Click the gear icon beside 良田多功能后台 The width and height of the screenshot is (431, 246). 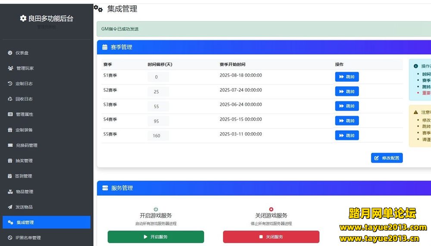coord(23,18)
